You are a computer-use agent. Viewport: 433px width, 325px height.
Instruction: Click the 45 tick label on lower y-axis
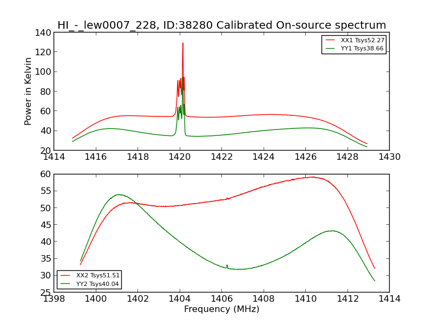pyautogui.click(x=46, y=225)
